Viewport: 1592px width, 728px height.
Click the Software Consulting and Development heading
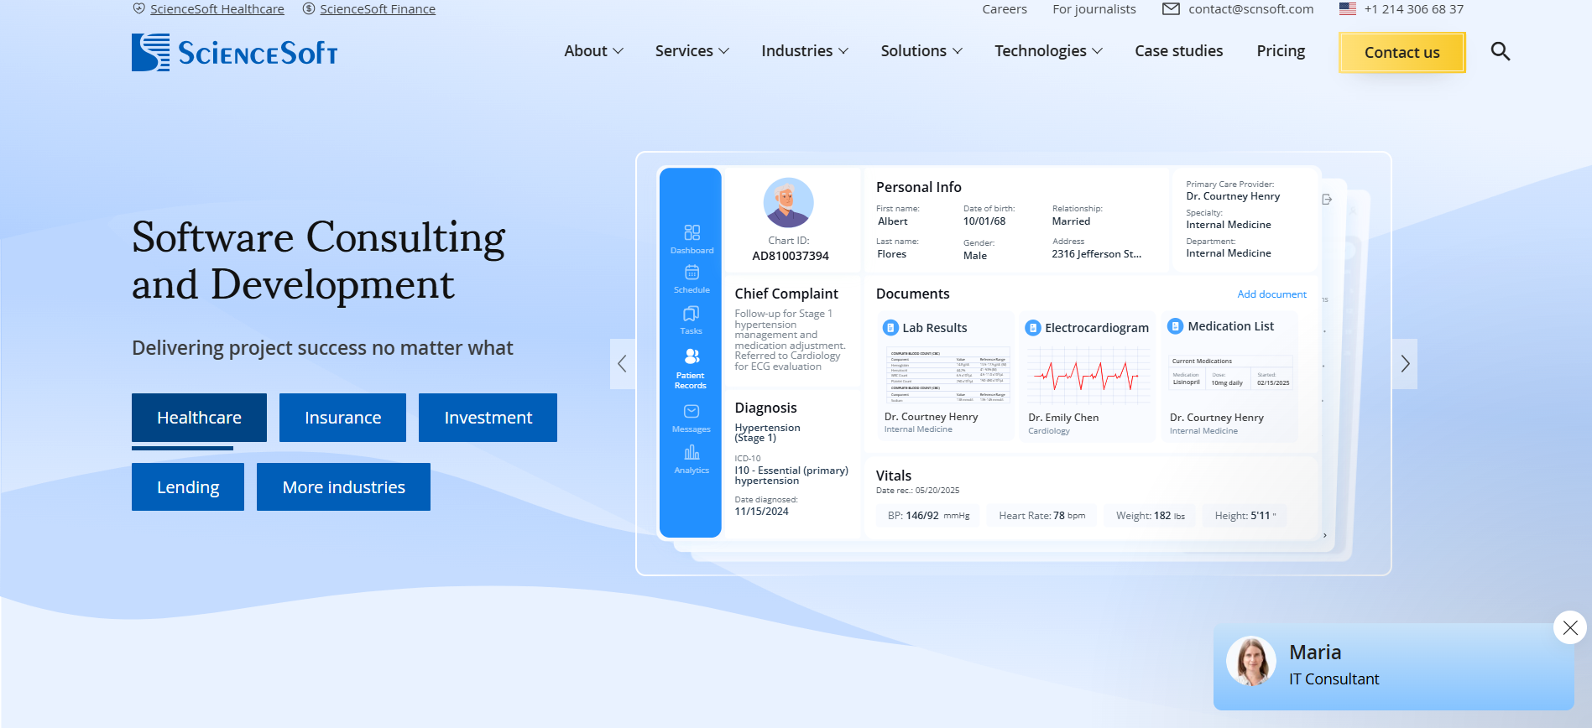[318, 260]
